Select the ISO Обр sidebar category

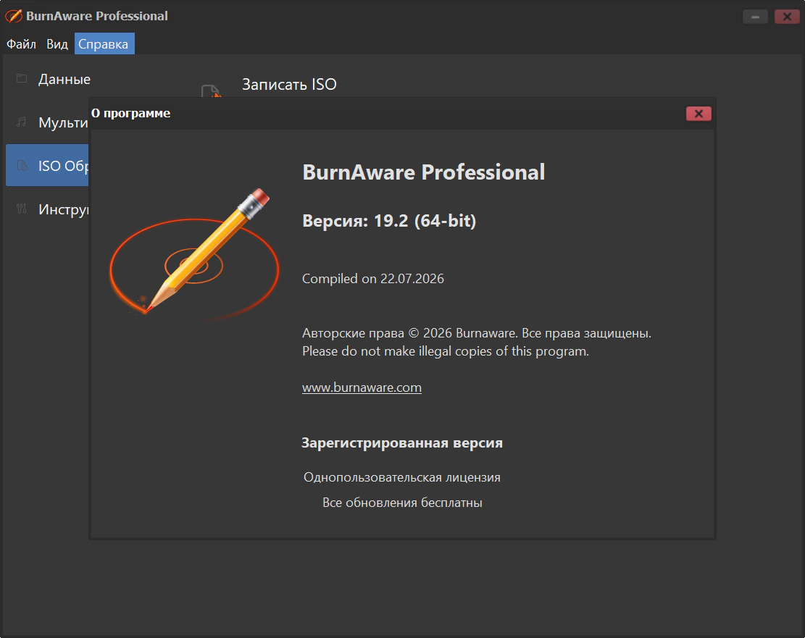coord(47,165)
